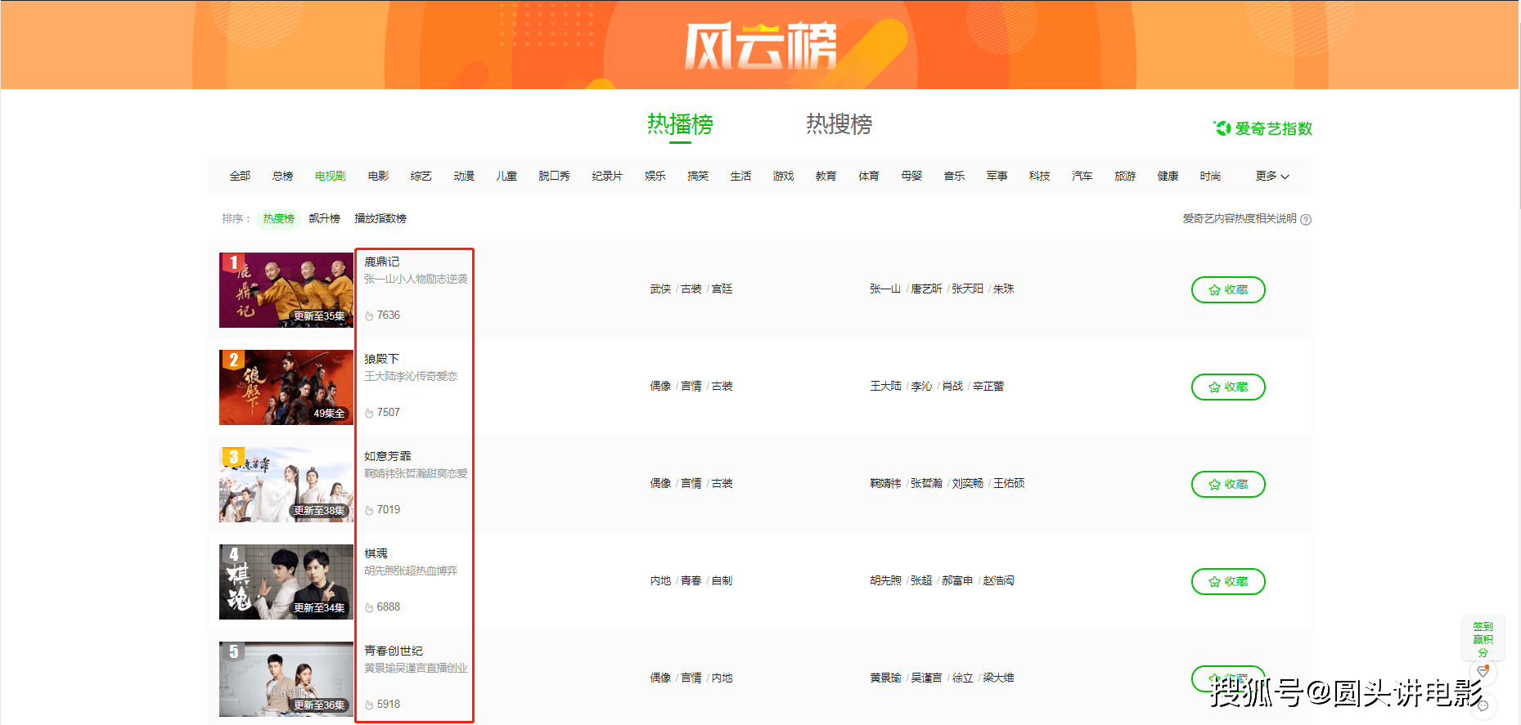Click actor 肖战 in 狼殿下 row
The image size is (1521, 725).
coord(952,386)
